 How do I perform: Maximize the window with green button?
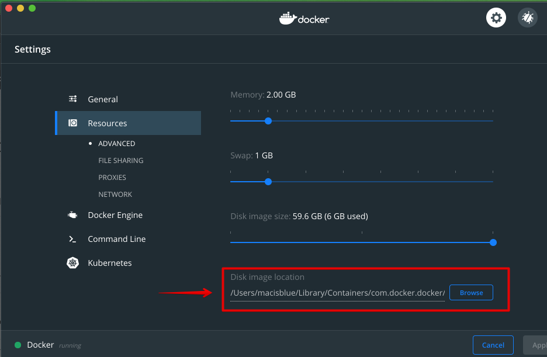(x=32, y=8)
